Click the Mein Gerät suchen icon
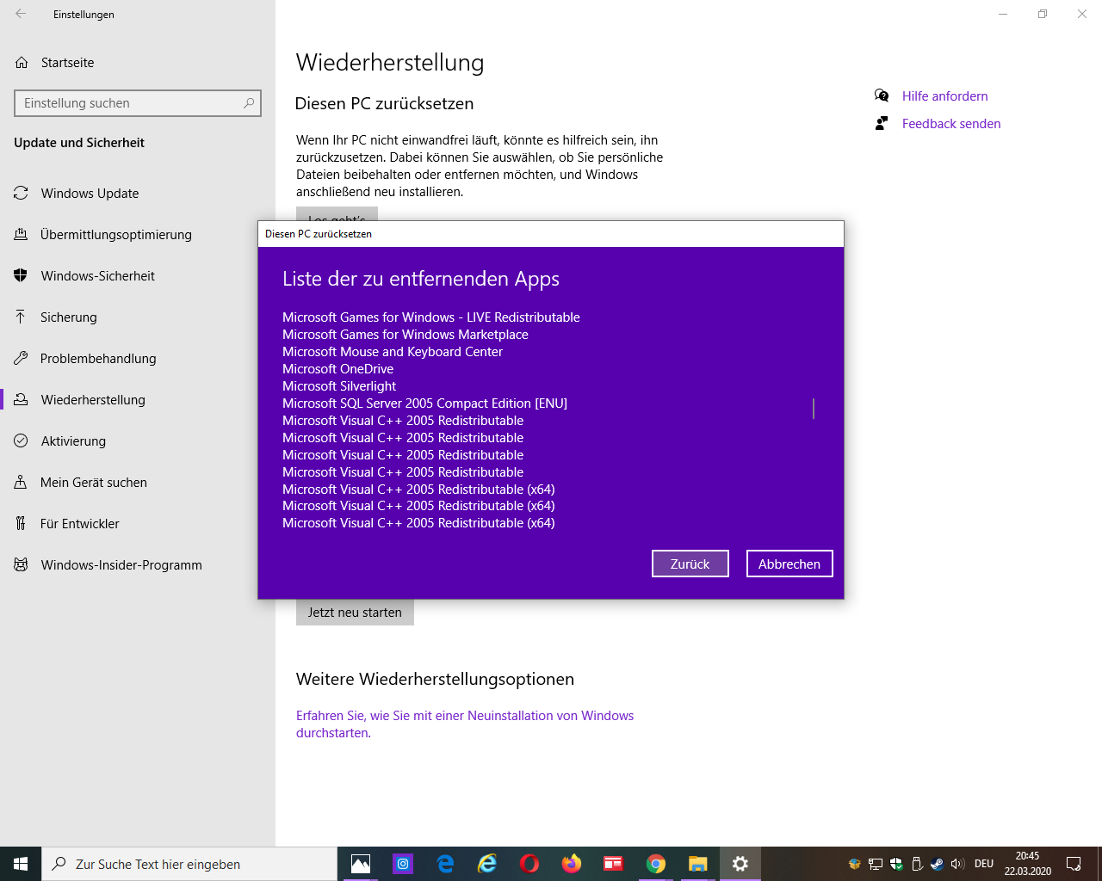Image resolution: width=1102 pixels, height=881 pixels. tap(21, 483)
